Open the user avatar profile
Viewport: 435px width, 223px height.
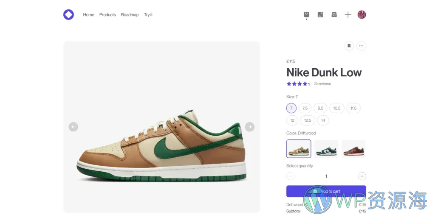point(362,14)
